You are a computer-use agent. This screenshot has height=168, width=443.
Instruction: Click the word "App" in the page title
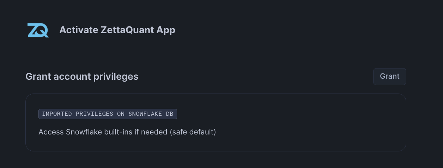click(x=166, y=30)
